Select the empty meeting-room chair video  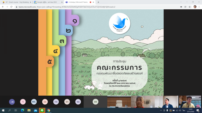coord(119,102)
